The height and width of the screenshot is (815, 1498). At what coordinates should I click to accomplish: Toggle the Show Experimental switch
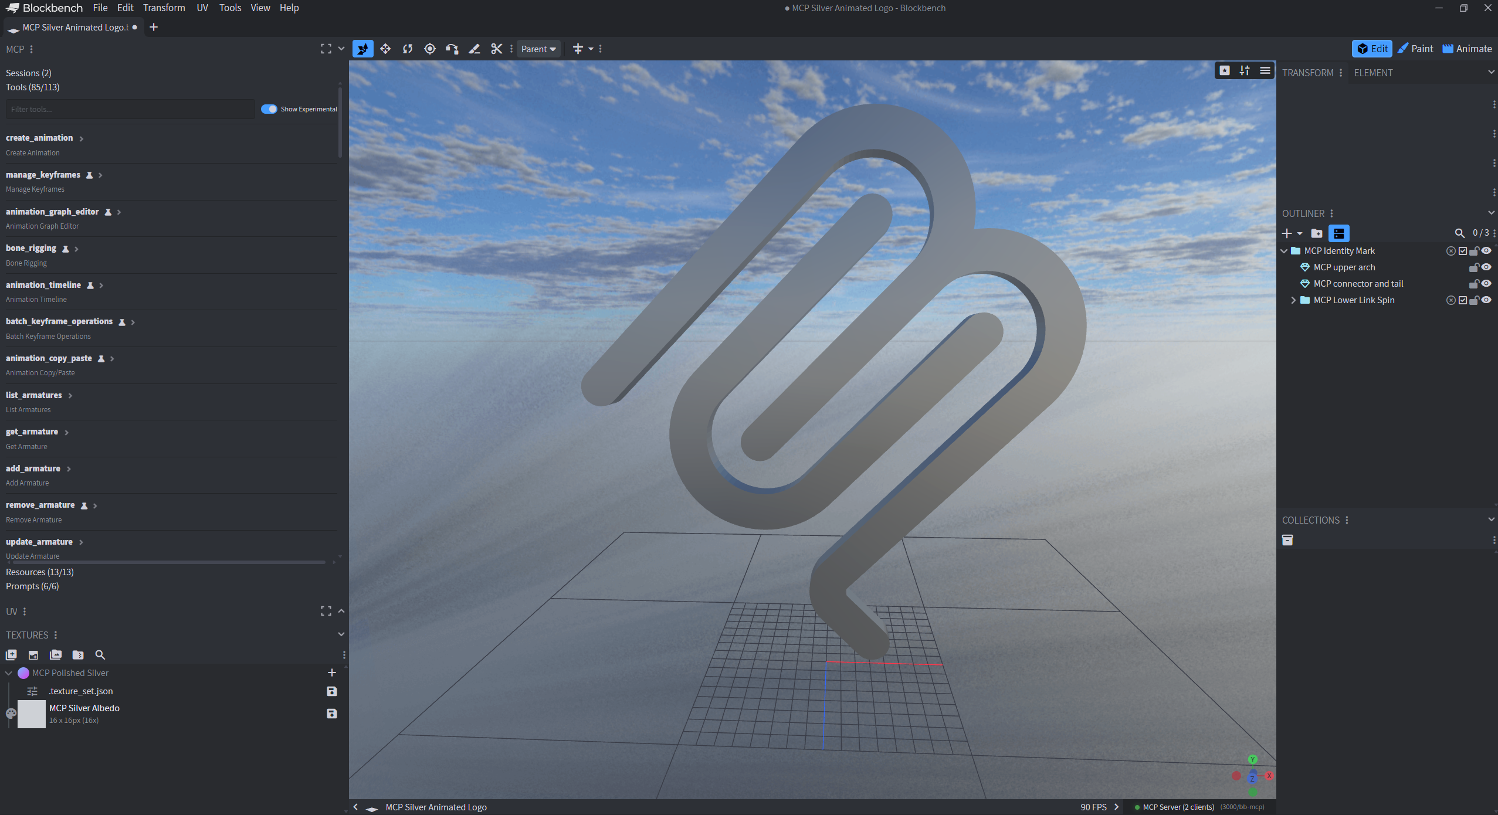269,109
